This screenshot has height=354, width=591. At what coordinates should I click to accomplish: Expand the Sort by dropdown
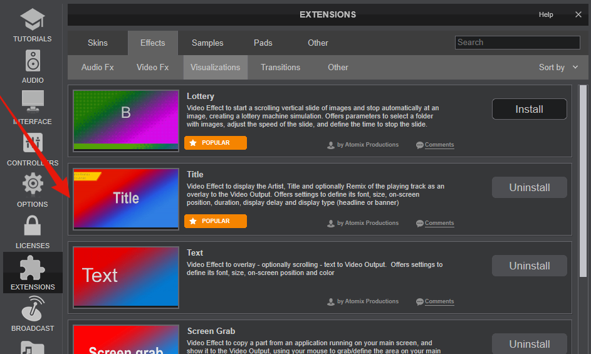point(558,67)
